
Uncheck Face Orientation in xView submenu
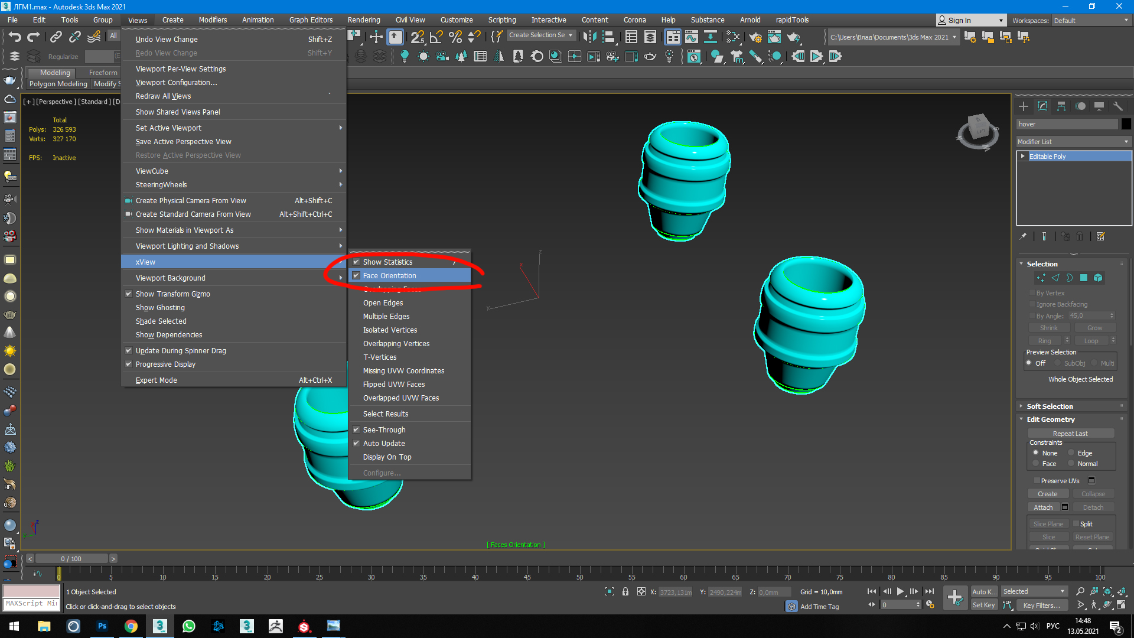click(x=389, y=276)
